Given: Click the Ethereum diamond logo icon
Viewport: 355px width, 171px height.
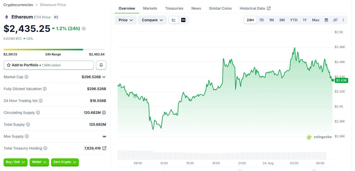Looking at the screenshot, I should click(7, 17).
